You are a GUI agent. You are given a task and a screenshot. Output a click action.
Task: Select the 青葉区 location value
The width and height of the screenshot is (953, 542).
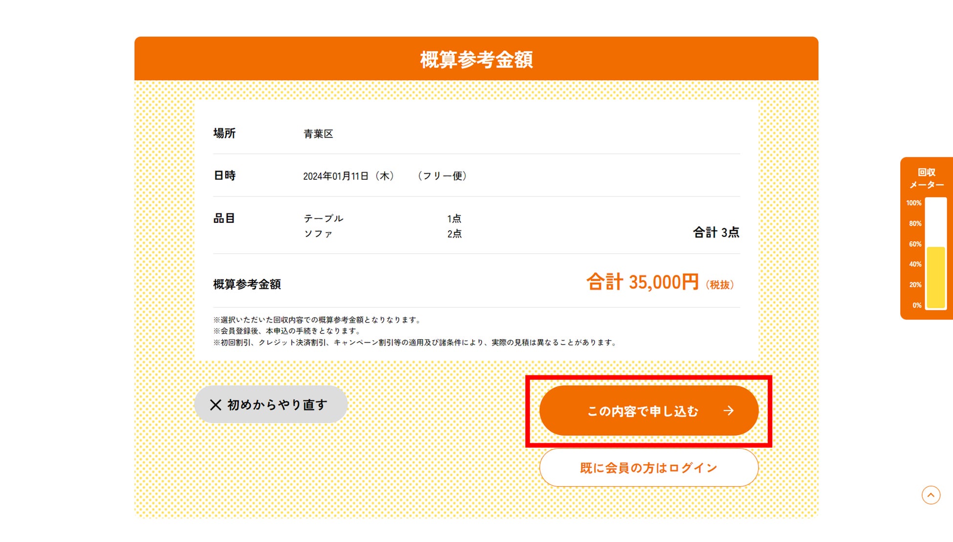pyautogui.click(x=318, y=134)
